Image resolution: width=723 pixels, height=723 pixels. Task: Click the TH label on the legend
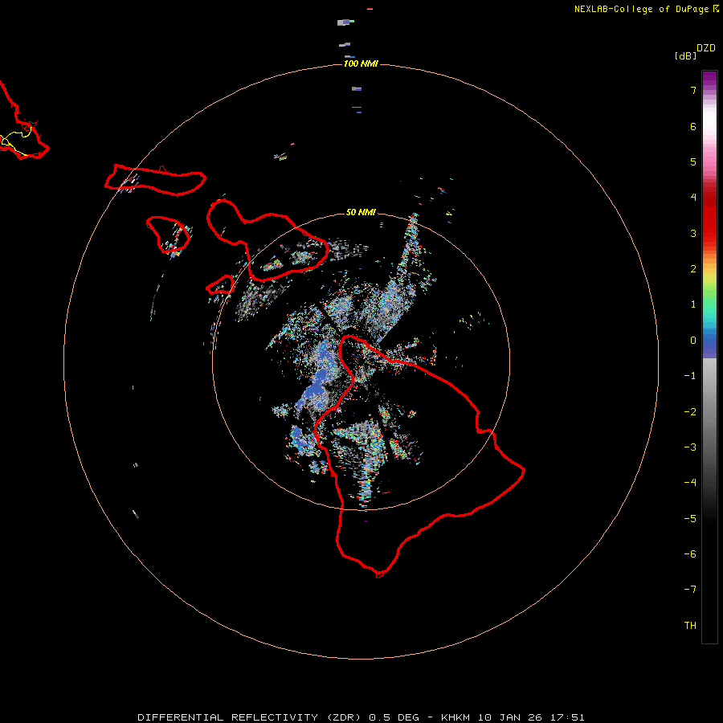[690, 625]
